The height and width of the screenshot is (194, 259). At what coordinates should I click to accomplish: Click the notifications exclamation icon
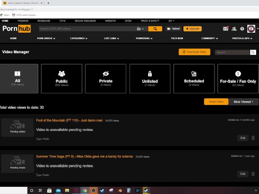(x=242, y=29)
